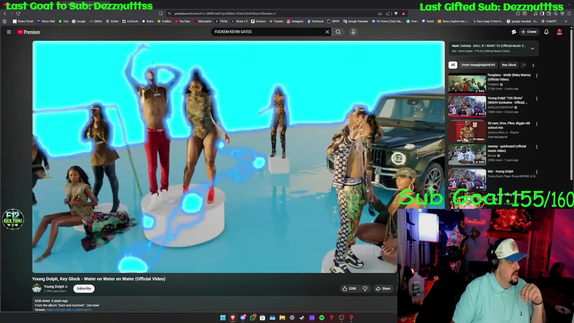Open the browser sidebar panel toggle
This screenshot has height=323, width=574.
[x=542, y=13]
